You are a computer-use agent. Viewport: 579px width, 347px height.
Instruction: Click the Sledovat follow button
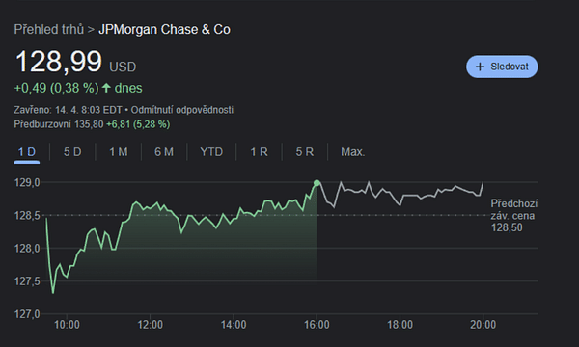coord(502,67)
